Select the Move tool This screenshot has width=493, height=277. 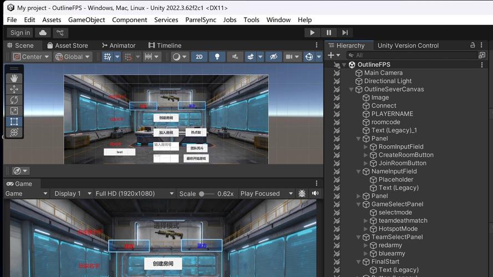(14, 89)
